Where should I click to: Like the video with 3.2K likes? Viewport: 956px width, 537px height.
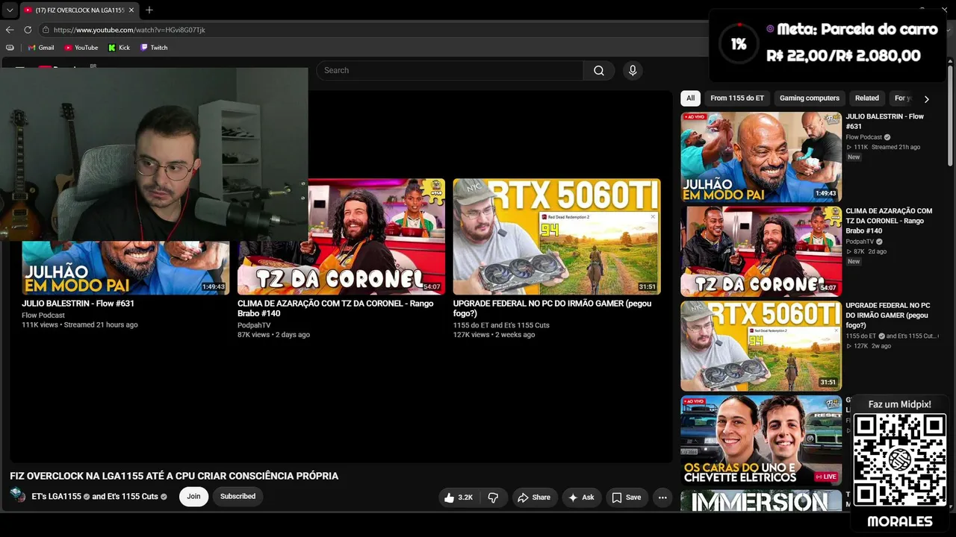459,497
